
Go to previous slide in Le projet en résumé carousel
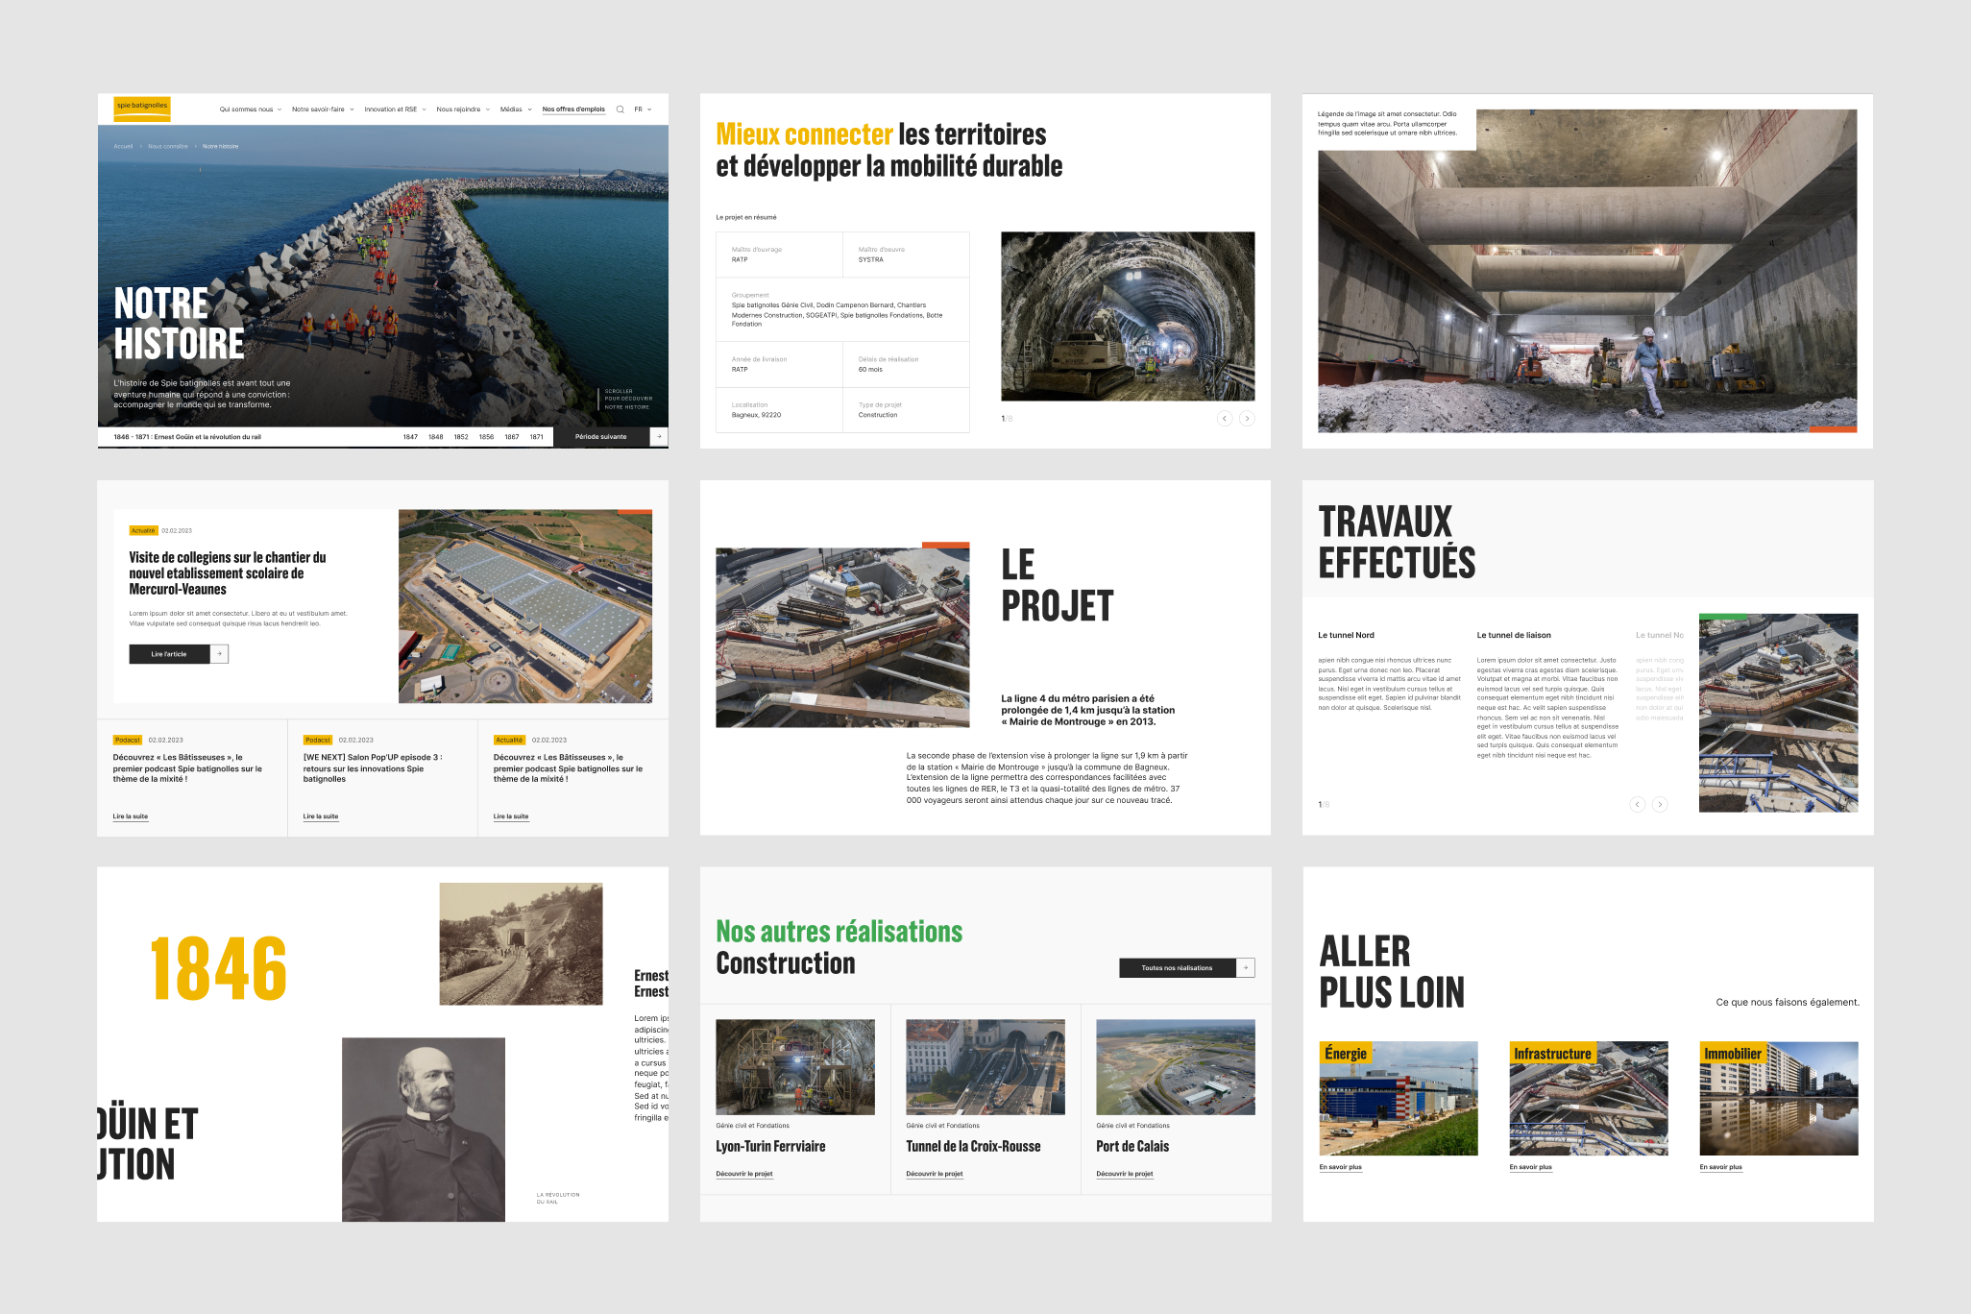(x=1224, y=419)
